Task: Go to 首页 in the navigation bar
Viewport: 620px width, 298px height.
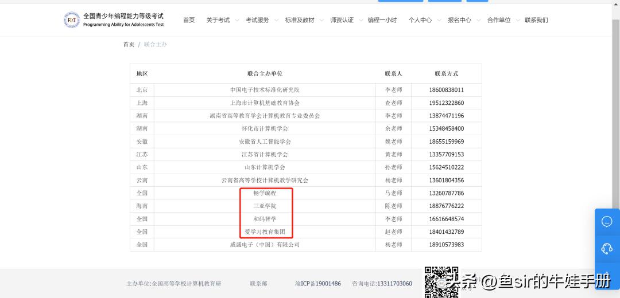Action: coord(189,20)
